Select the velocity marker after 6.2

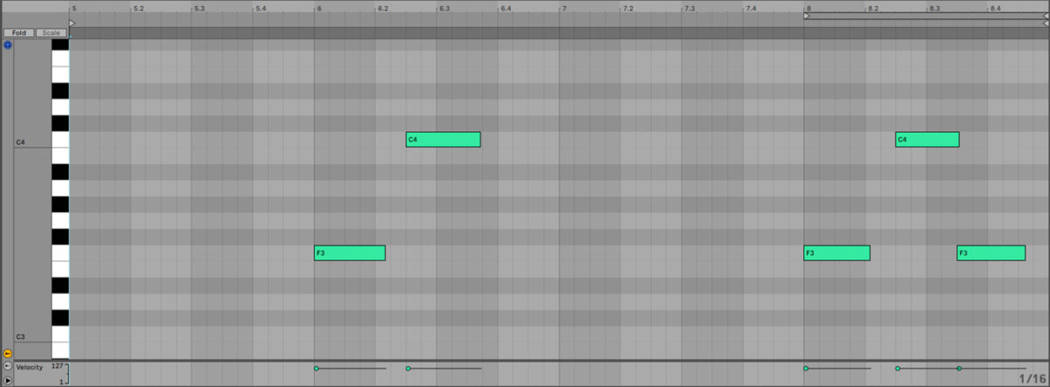click(408, 369)
